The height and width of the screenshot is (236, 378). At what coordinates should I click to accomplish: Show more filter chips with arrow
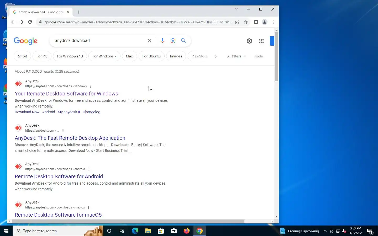(x=216, y=56)
